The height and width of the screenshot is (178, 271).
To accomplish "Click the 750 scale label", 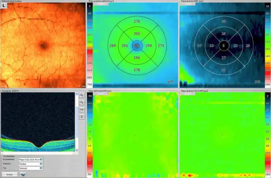I will click(90, 84).
